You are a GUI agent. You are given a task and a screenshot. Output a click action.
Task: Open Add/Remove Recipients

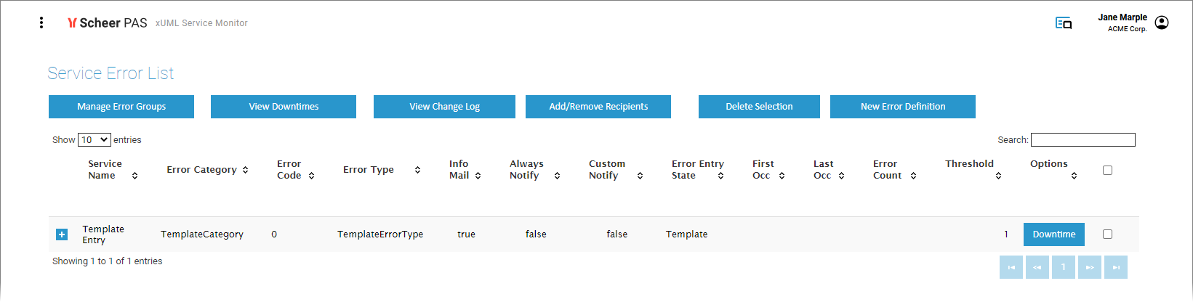click(x=598, y=106)
